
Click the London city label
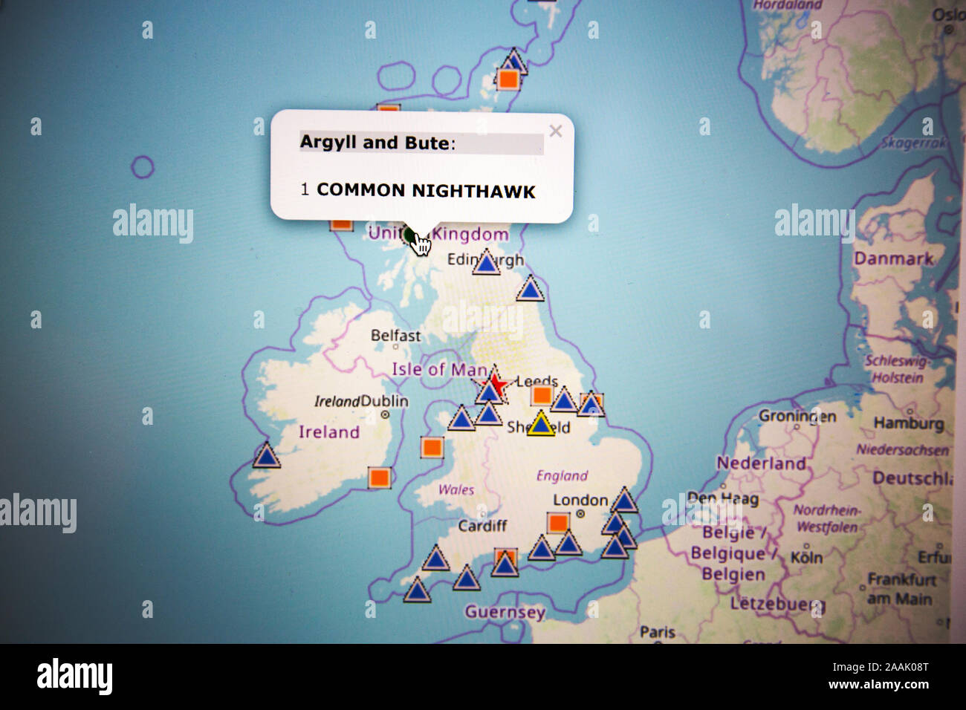tap(580, 500)
